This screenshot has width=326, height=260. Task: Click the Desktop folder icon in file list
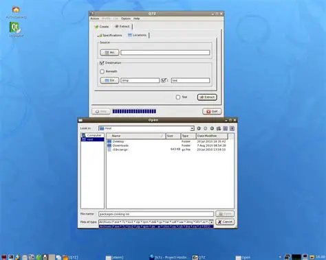coord(109,141)
